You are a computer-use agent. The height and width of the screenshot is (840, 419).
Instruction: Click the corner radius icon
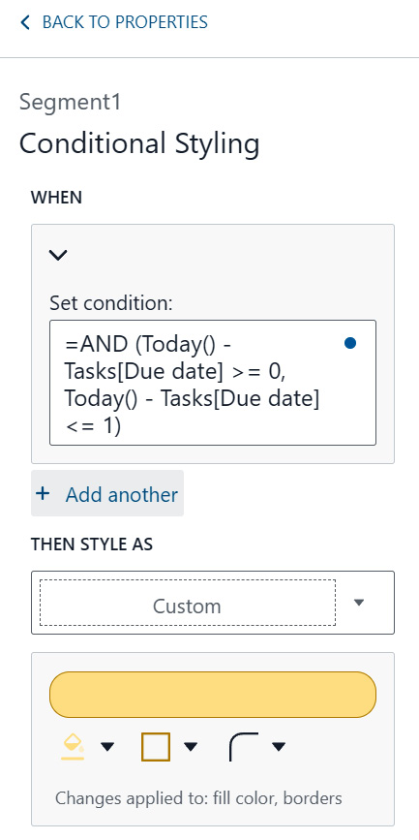point(244,747)
